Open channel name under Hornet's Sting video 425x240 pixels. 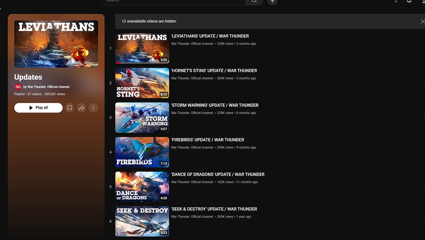[x=192, y=78]
